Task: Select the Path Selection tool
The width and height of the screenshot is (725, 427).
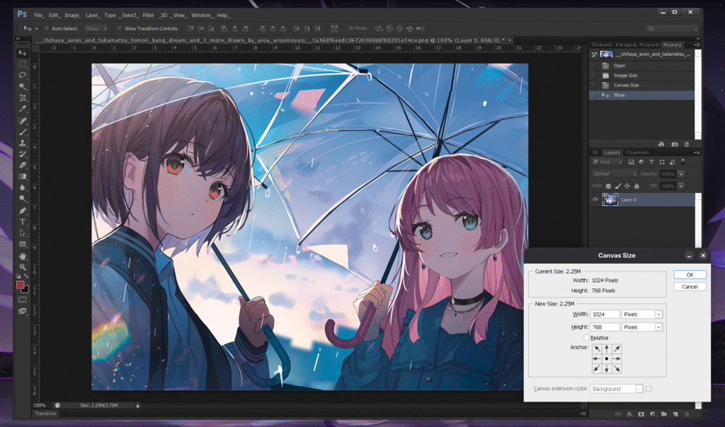Action: coord(22,233)
